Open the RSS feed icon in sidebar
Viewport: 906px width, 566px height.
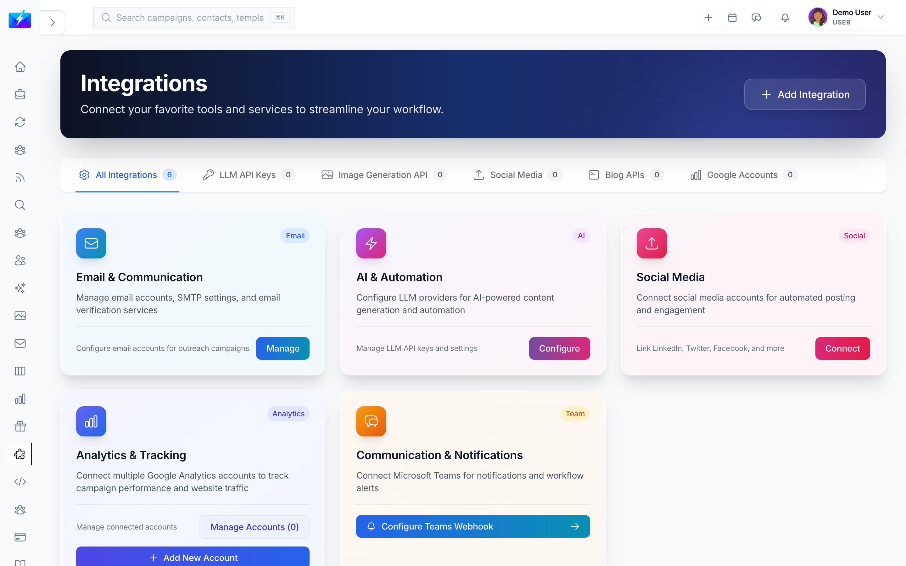[20, 177]
